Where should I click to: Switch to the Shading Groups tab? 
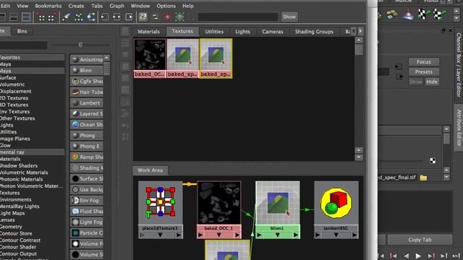tap(314, 32)
